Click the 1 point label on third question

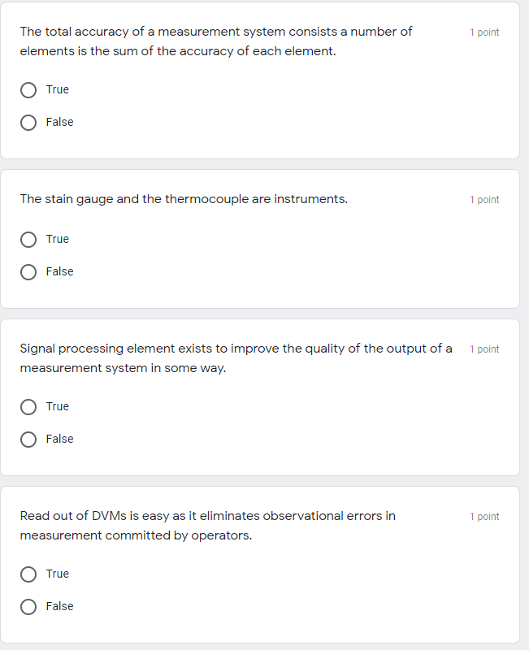[483, 349]
